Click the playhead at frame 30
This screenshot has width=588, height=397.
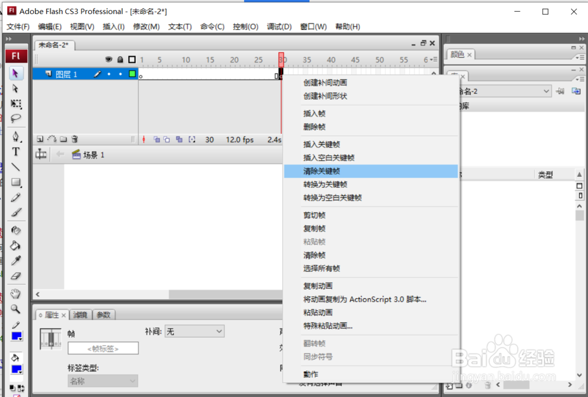[x=281, y=59]
